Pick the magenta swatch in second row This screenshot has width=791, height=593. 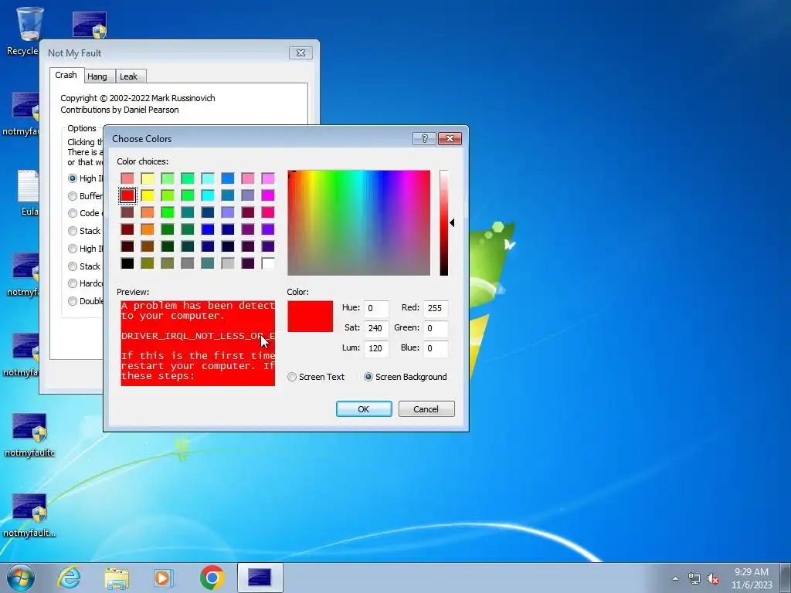[268, 195]
